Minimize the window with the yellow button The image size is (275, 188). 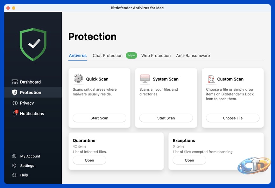[x=13, y=8]
